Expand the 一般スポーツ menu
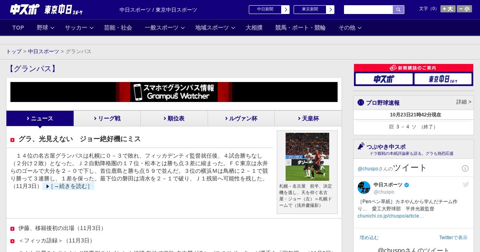The image size is (480, 252). click(165, 28)
